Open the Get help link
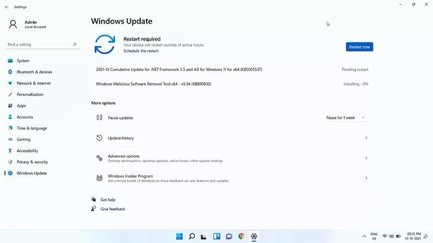 point(108,200)
